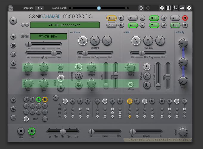Collapse sequencer with the up arrow
Screen dimensions: 203x149
click(56, 98)
